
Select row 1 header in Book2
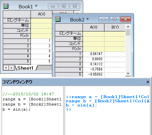69,54
